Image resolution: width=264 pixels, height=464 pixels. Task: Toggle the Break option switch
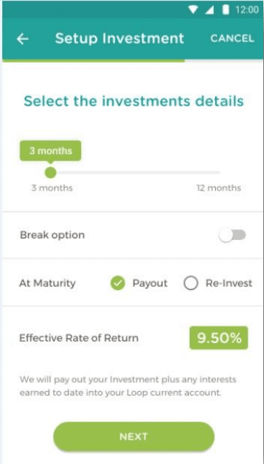click(x=233, y=236)
